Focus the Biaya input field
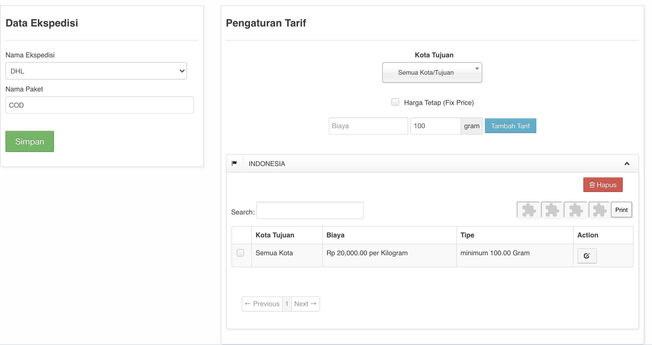 coord(368,126)
